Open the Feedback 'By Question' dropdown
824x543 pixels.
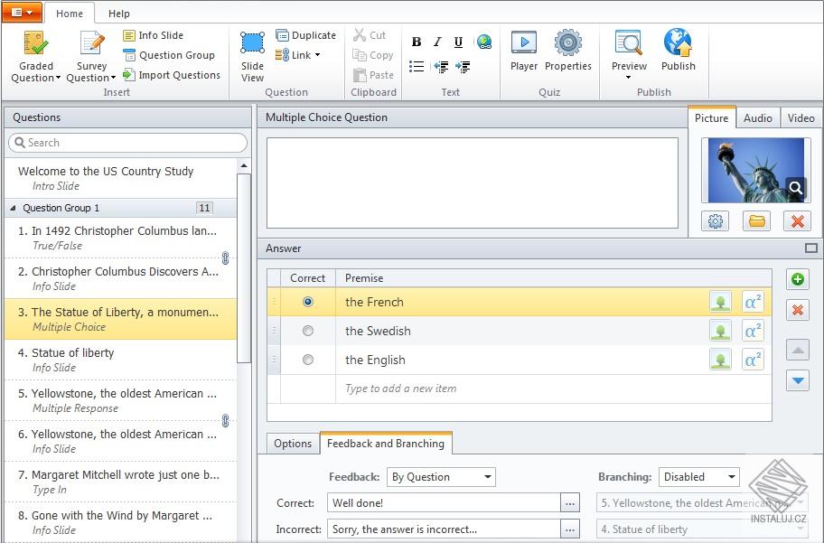click(441, 477)
